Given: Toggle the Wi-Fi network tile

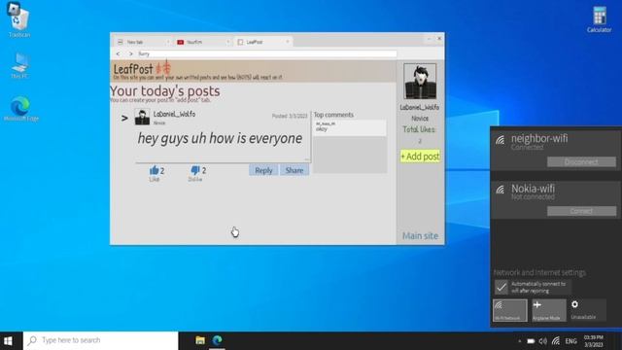Looking at the screenshot, I should [509, 310].
